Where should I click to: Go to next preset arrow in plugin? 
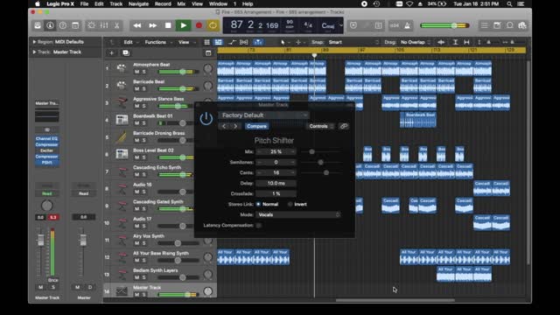click(x=235, y=126)
